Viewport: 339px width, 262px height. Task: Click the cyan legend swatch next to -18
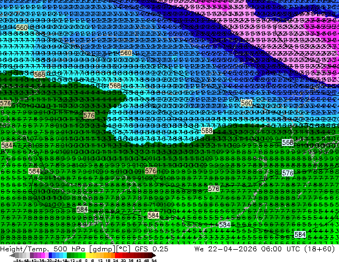65,256
